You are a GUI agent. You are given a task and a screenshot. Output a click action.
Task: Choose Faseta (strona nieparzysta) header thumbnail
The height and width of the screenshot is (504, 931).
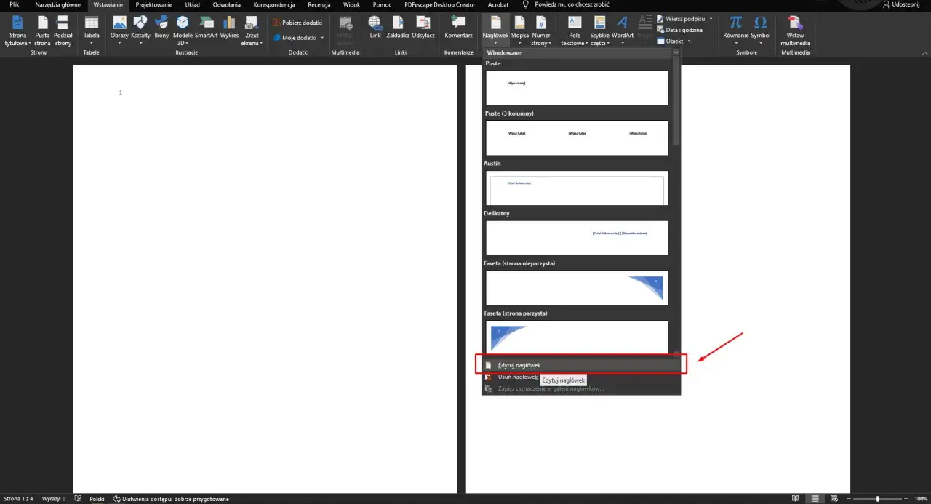pyautogui.click(x=576, y=288)
